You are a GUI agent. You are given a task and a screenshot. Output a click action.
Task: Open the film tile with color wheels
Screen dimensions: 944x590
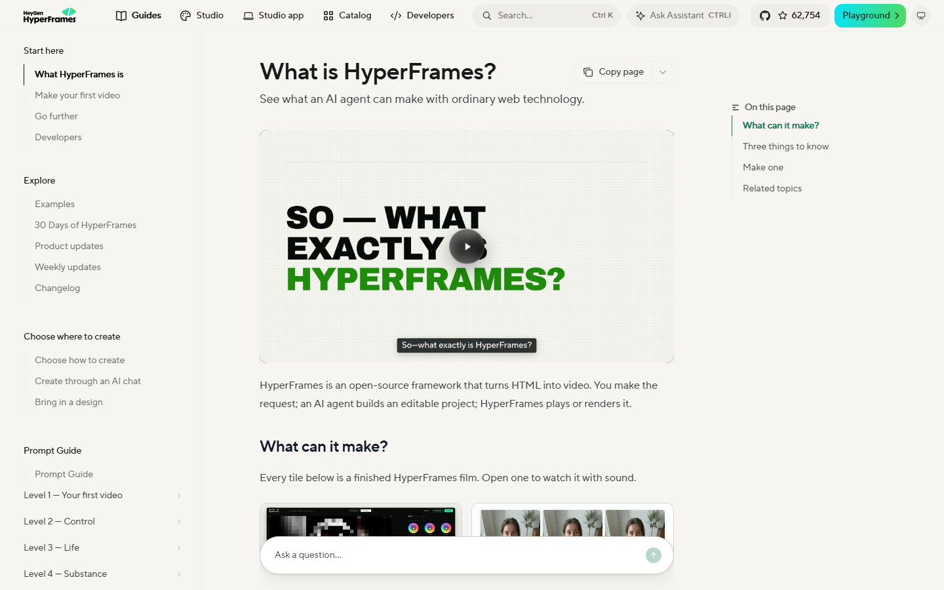click(361, 521)
